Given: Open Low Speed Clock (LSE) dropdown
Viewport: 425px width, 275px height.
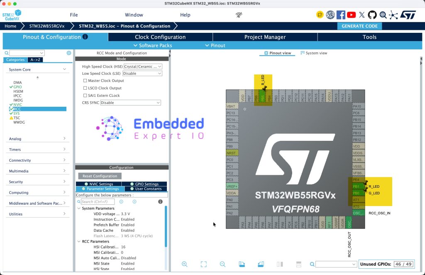Looking at the screenshot, I should 142,74.
